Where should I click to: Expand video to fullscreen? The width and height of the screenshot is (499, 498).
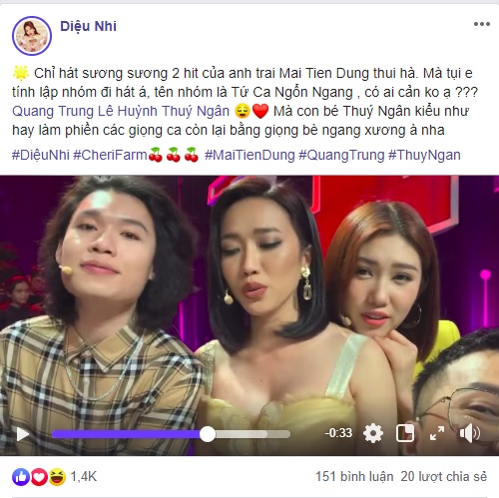pyautogui.click(x=437, y=433)
